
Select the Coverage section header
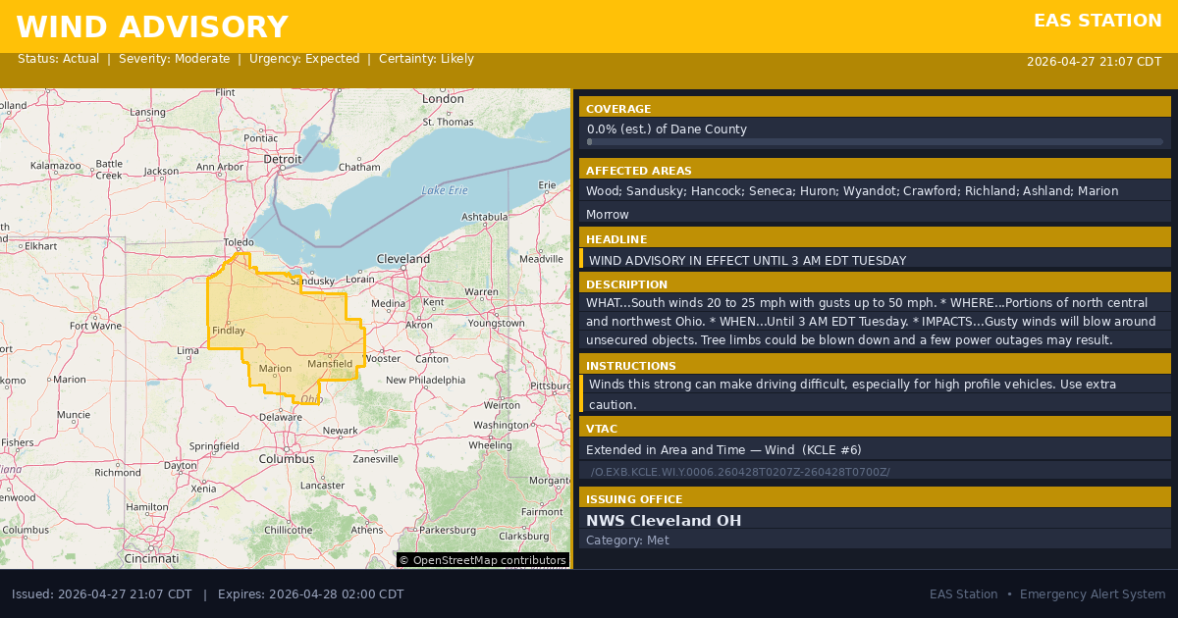618,109
